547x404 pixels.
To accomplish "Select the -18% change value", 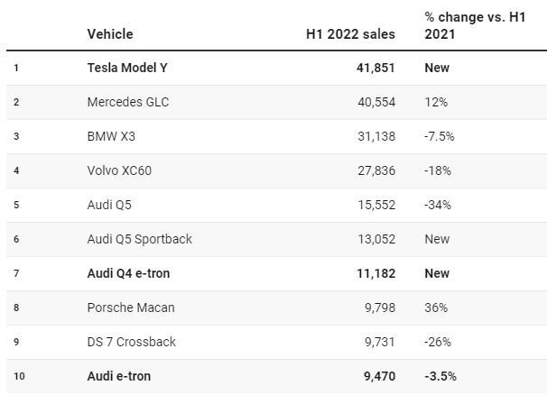I will [439, 170].
